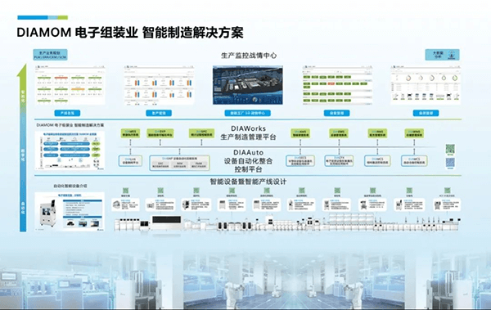The height and width of the screenshot is (310, 491).
Task: Click the blue label under the 3D factory view
Action: pos(248,113)
